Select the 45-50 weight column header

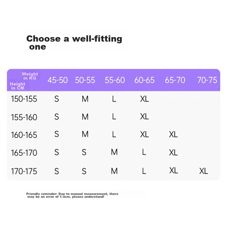[x=58, y=80]
